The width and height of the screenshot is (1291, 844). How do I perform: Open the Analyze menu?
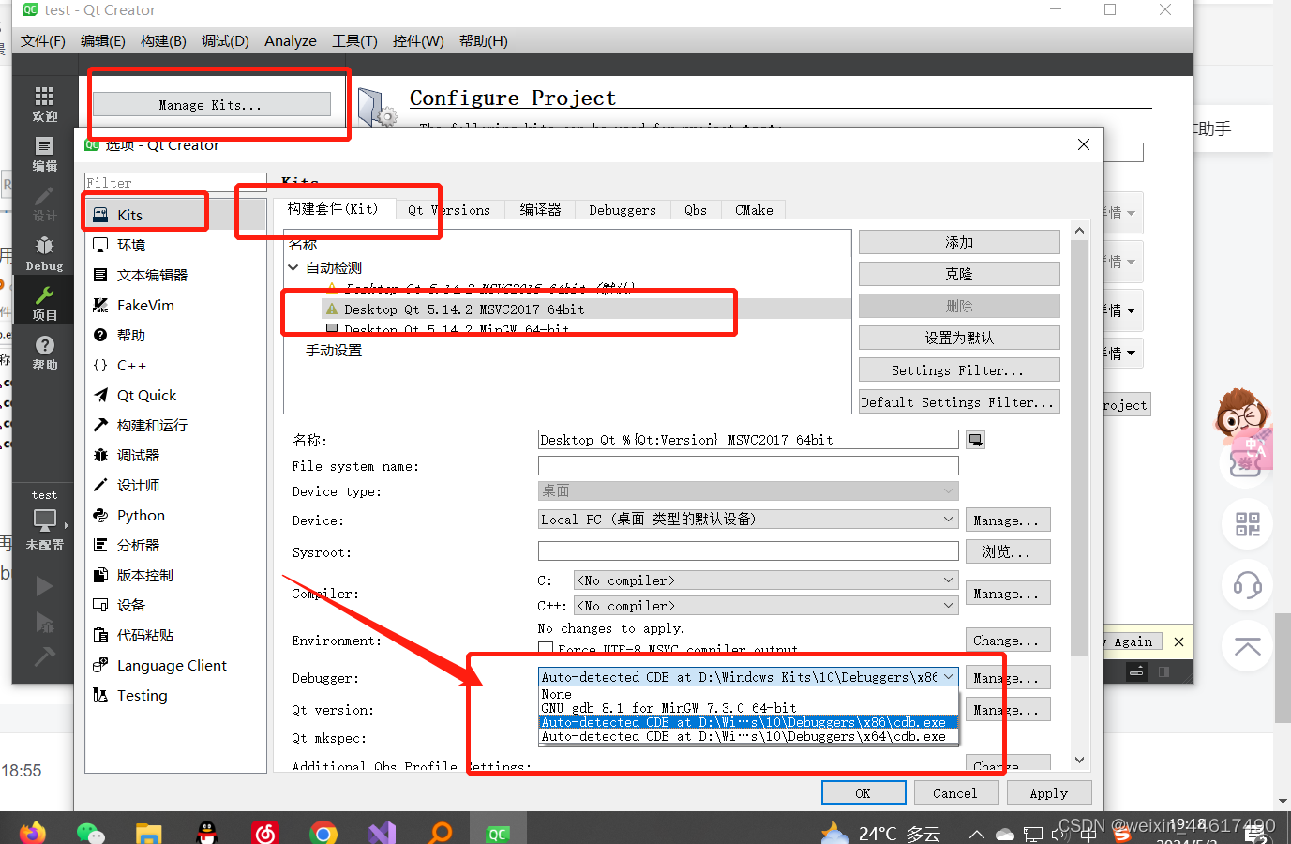pos(290,40)
